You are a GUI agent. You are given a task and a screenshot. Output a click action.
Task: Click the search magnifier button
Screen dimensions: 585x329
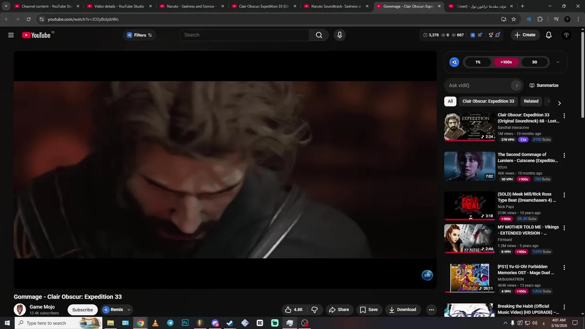point(319,35)
